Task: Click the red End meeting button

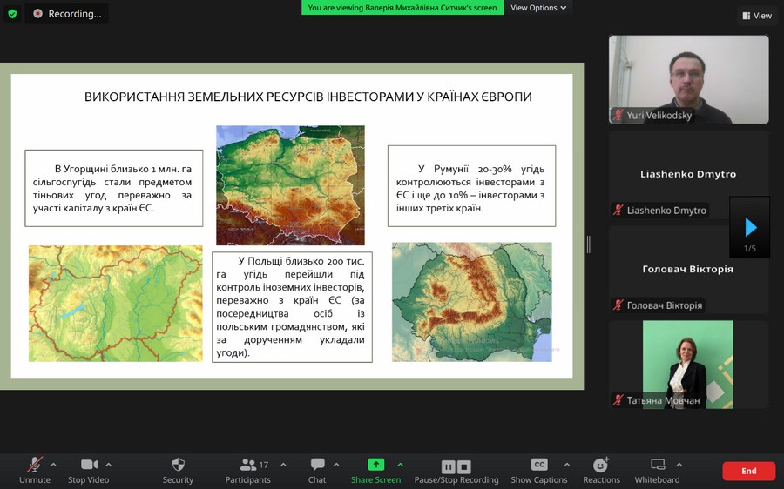Action: [748, 471]
